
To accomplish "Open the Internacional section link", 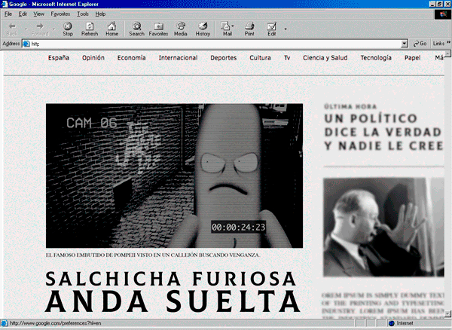I will coord(178,58).
